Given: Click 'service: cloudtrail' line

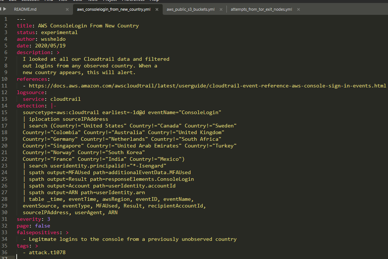Looking at the screenshot, I should pos(52,99).
